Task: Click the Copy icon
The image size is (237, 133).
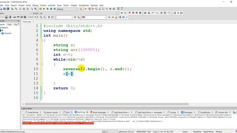Action: 24,9
